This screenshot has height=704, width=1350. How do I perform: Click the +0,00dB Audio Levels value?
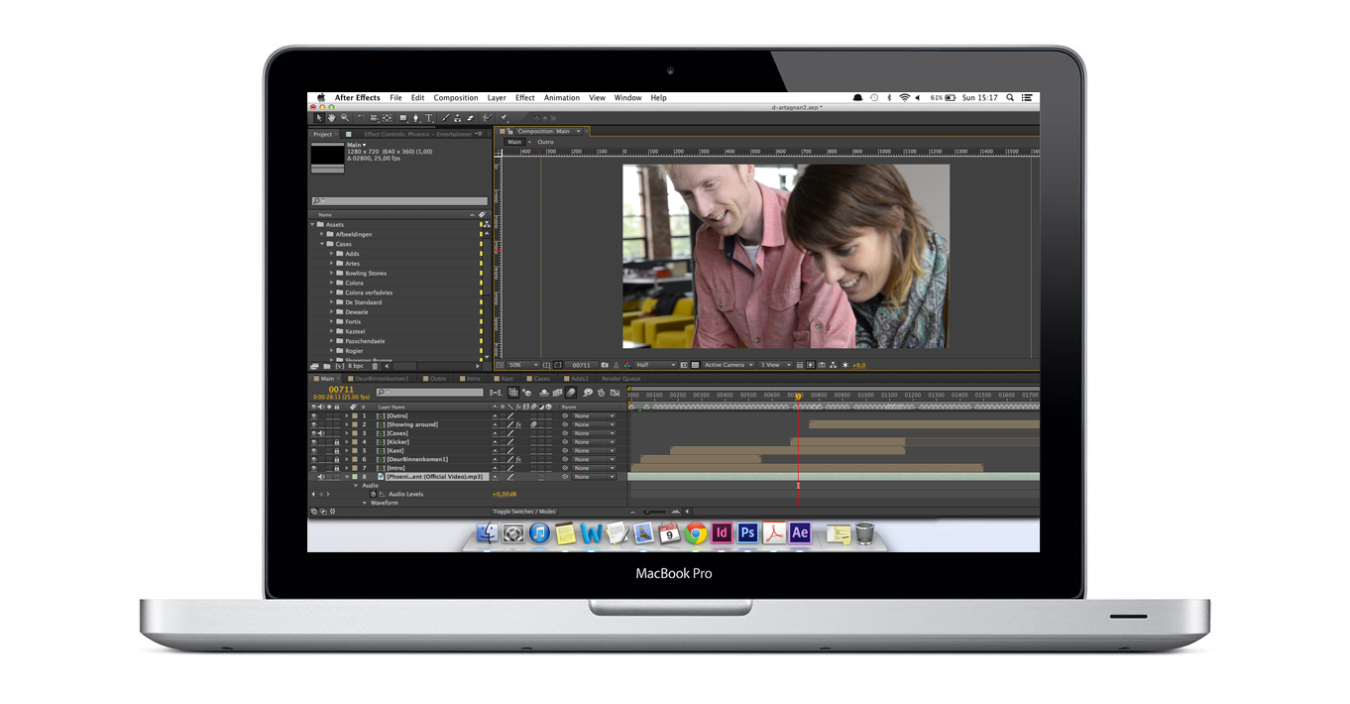point(506,494)
